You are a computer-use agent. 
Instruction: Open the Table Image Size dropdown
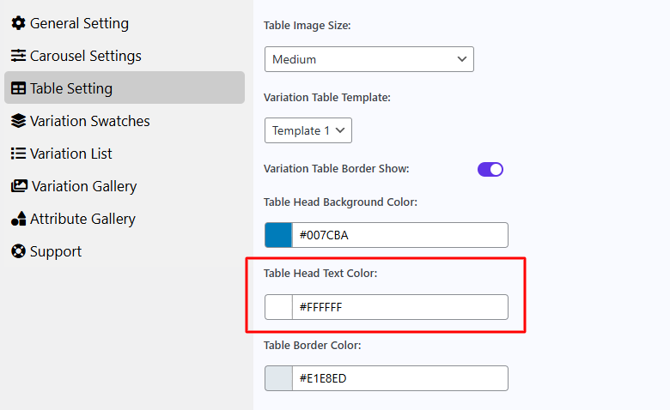coord(369,59)
